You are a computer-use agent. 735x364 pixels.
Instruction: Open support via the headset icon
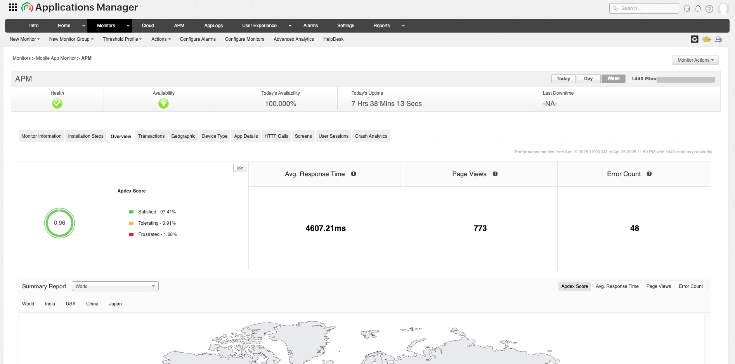click(x=687, y=9)
